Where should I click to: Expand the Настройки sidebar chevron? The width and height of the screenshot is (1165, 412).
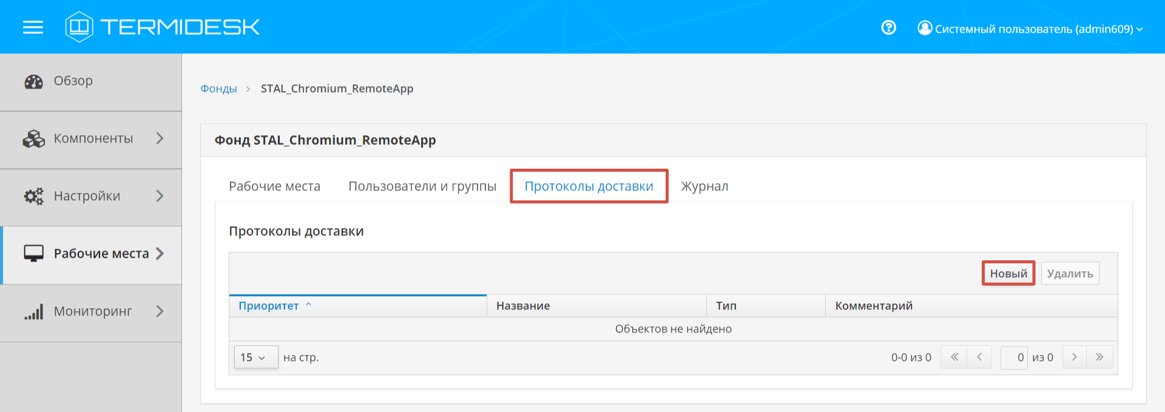160,196
